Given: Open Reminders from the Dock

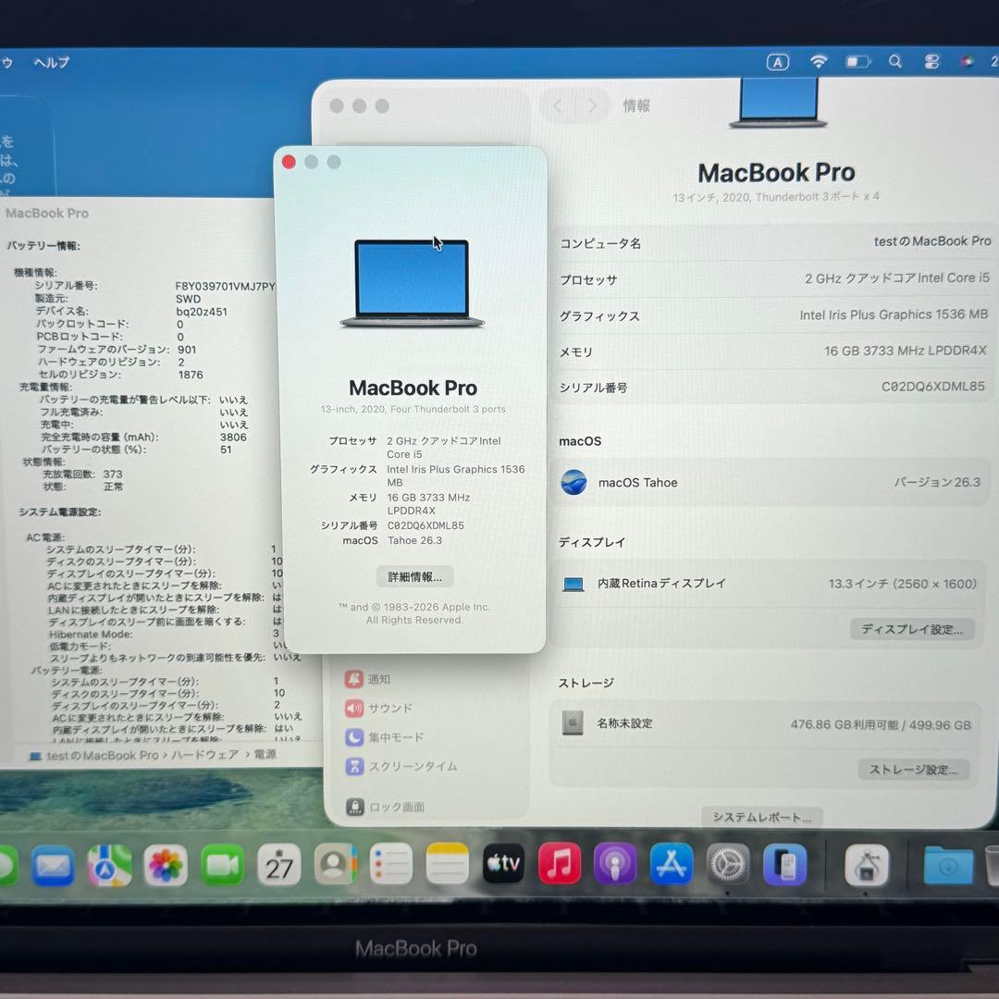Looking at the screenshot, I should click(391, 865).
